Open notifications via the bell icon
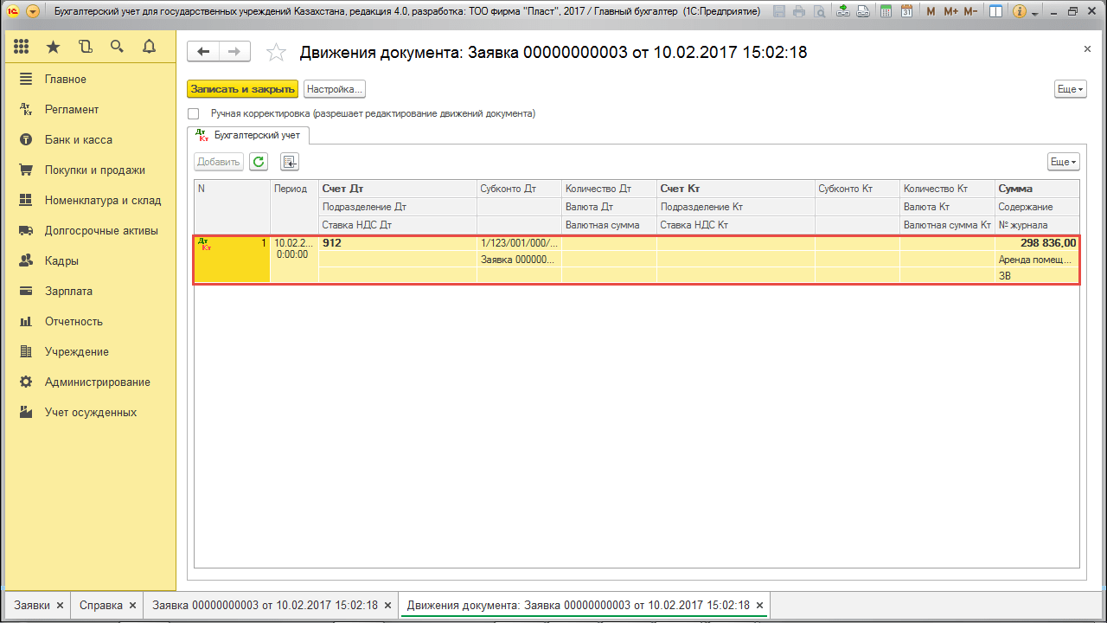Screen dimensions: 1107x623 click(147, 46)
